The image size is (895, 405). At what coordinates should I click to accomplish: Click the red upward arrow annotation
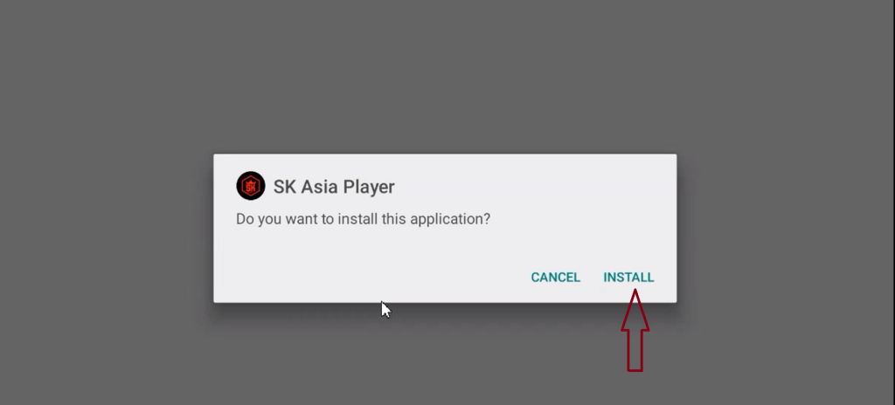tap(635, 331)
